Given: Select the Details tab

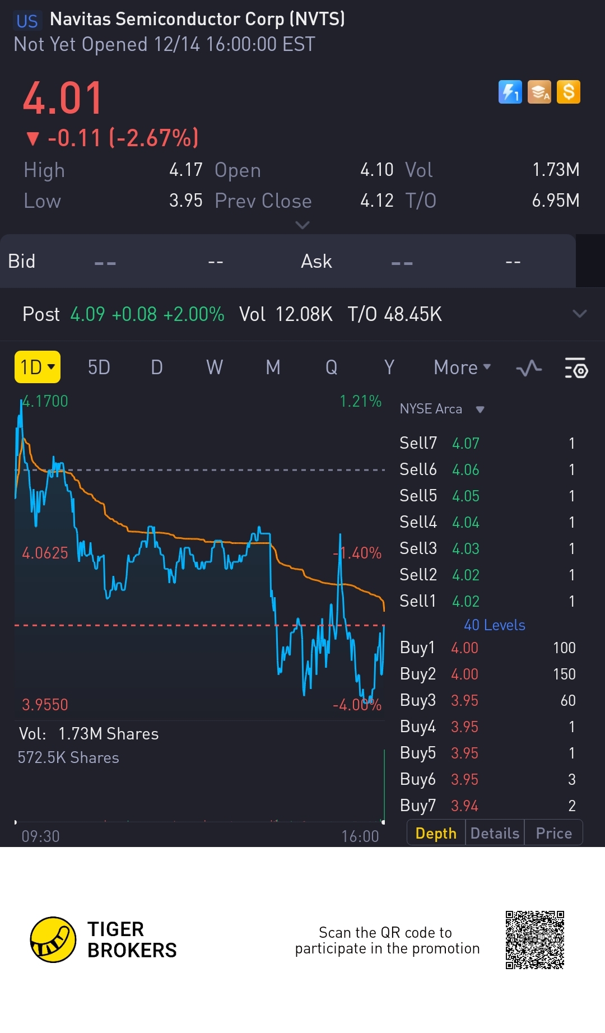Looking at the screenshot, I should 495,833.
